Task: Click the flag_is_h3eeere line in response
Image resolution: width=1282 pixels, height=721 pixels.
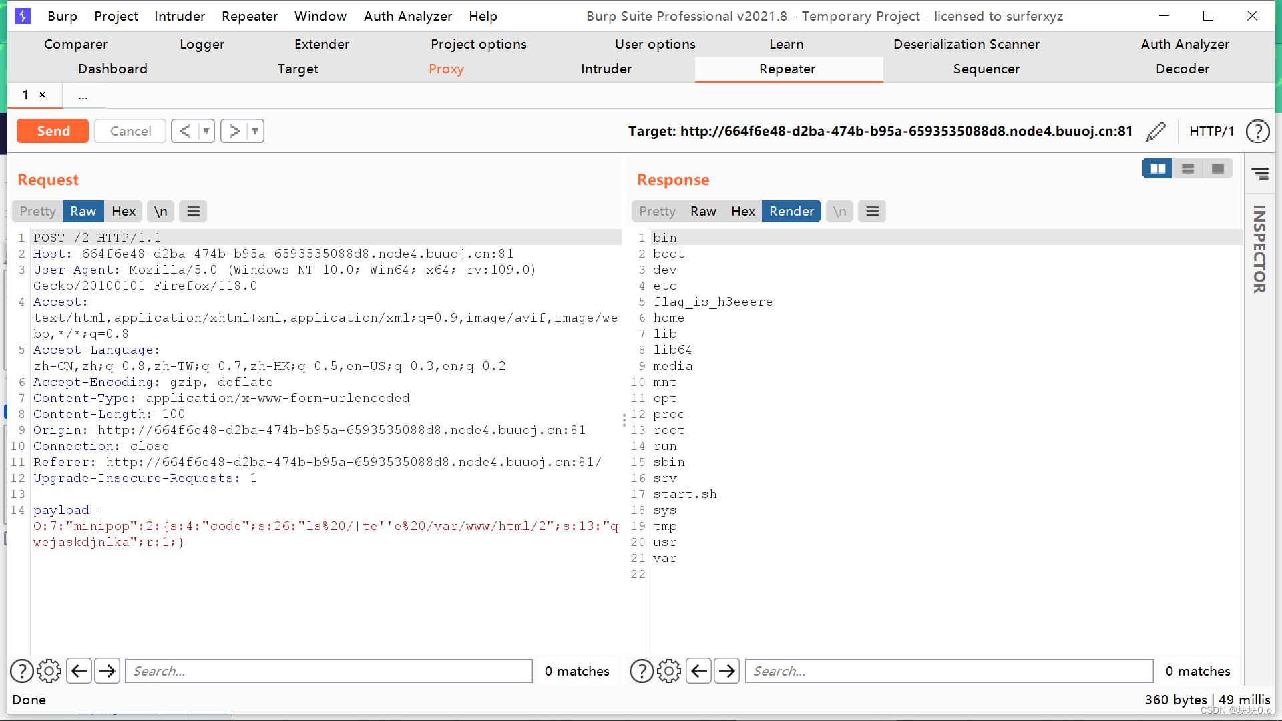Action: 712,302
